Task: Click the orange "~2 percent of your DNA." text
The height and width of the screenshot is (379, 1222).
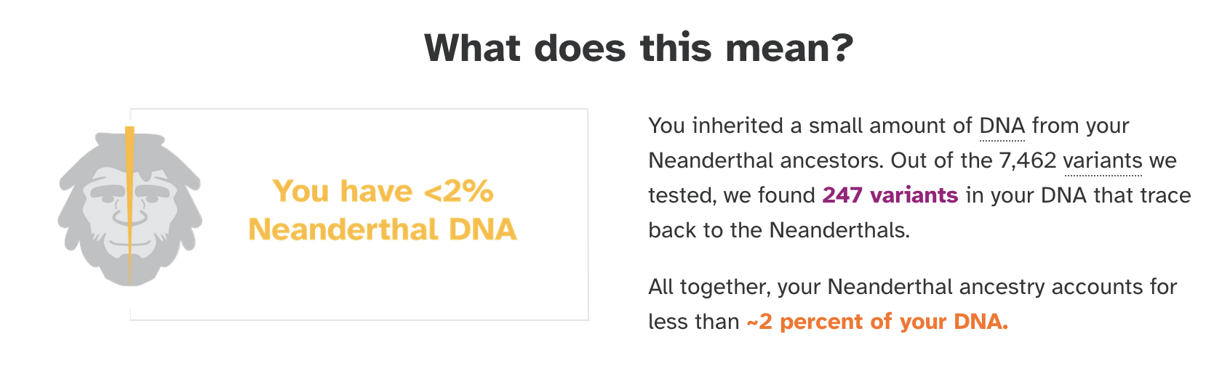Action: (x=877, y=322)
